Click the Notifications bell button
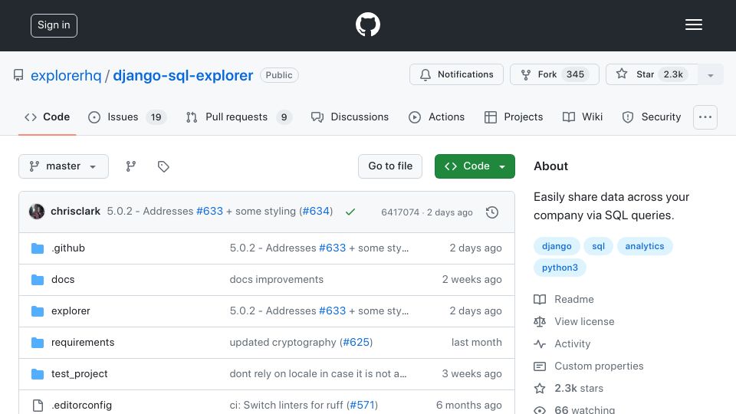Screen dimensions: 736x414 456,74
